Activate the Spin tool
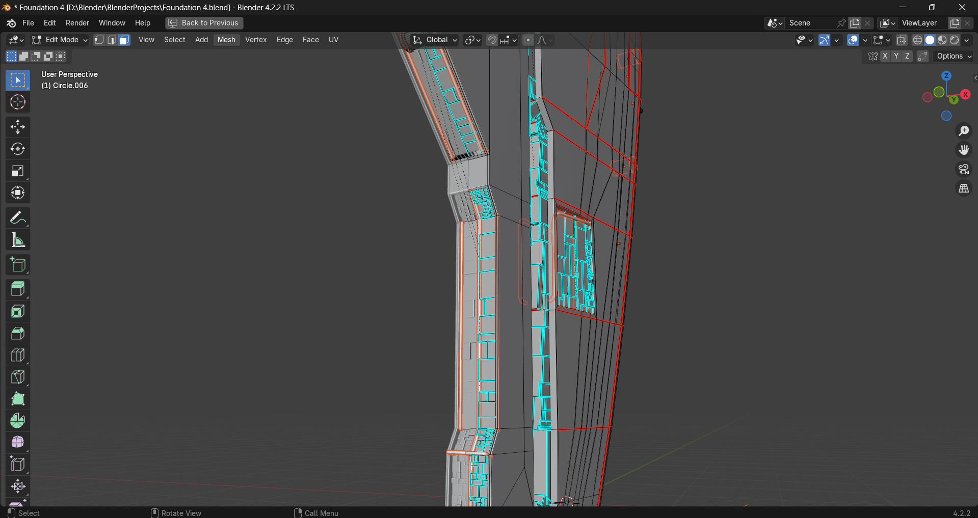The height and width of the screenshot is (518, 978). tap(18, 421)
